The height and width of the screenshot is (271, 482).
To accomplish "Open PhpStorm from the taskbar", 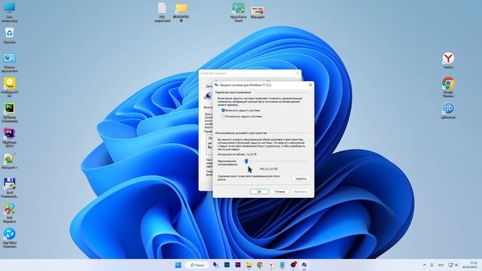I will [x=238, y=265].
